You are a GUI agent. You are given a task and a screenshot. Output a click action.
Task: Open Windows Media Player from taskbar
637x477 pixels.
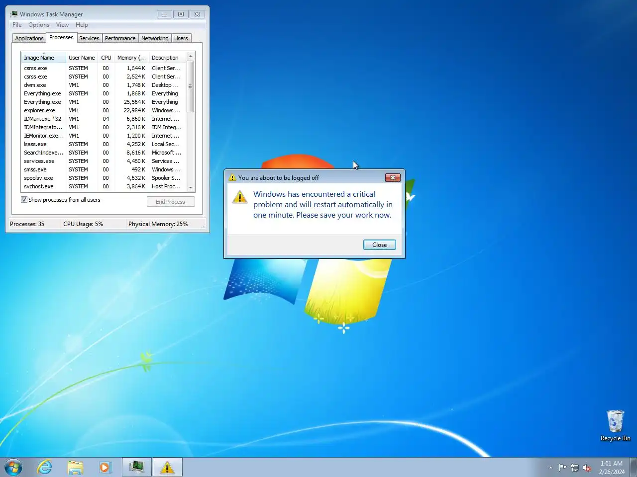click(x=105, y=467)
